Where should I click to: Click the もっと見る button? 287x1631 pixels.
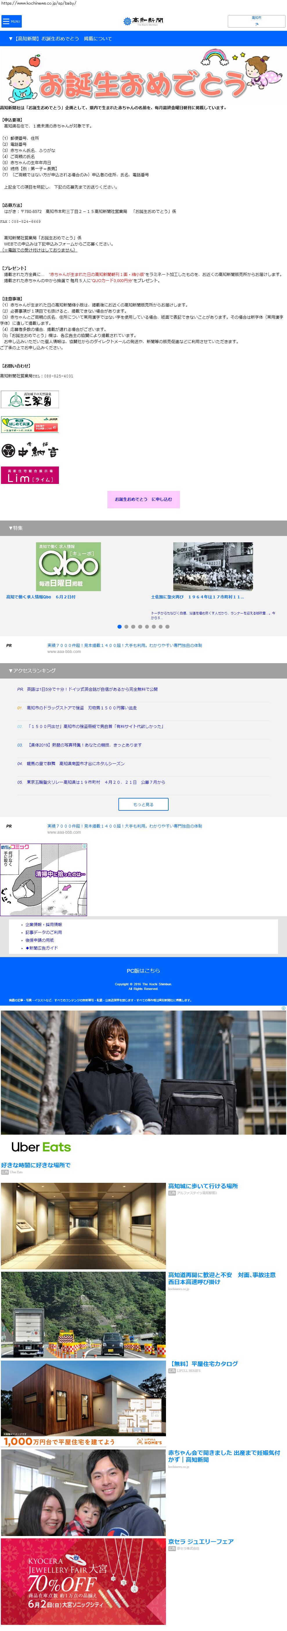(x=143, y=804)
